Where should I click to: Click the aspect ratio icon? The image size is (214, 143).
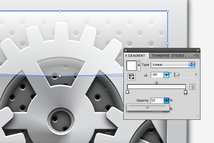point(177,75)
